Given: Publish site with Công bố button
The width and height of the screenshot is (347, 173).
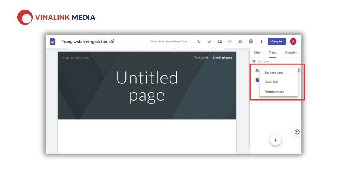Looking at the screenshot, I should 277,42.
